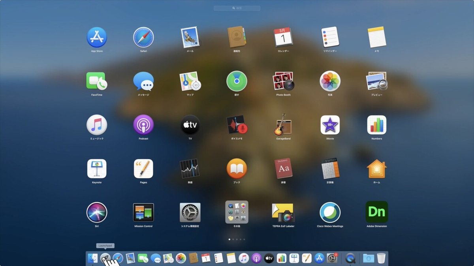The image size is (474, 266).
Task: Launch GarageBand
Action: tap(283, 125)
